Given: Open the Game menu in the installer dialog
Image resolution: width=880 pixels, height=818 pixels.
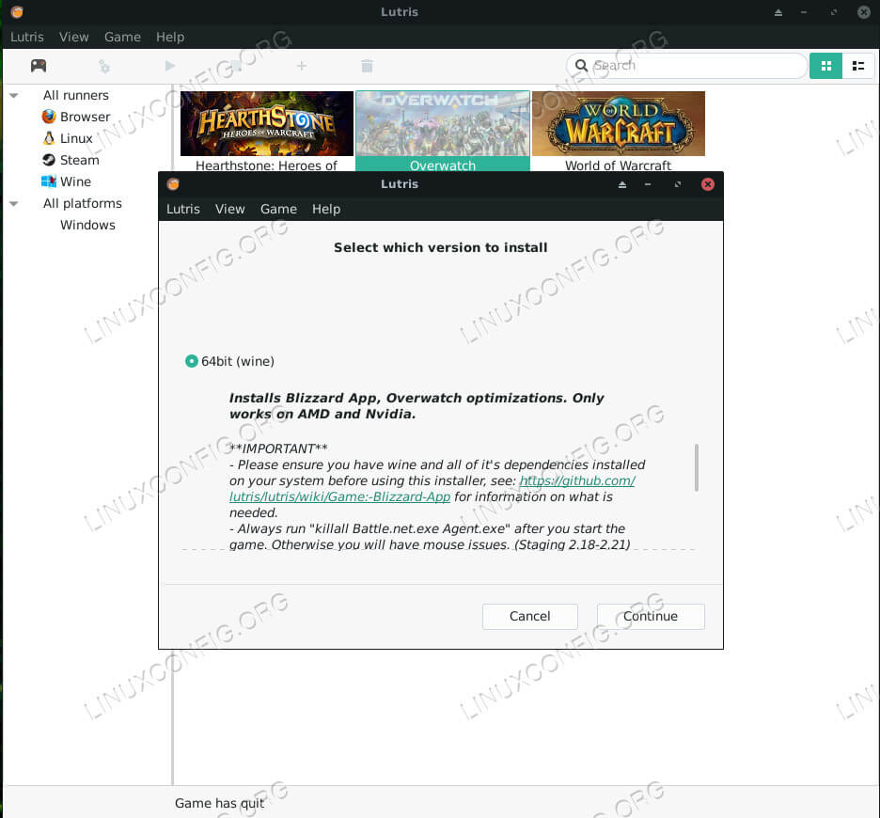Looking at the screenshot, I should click(278, 209).
